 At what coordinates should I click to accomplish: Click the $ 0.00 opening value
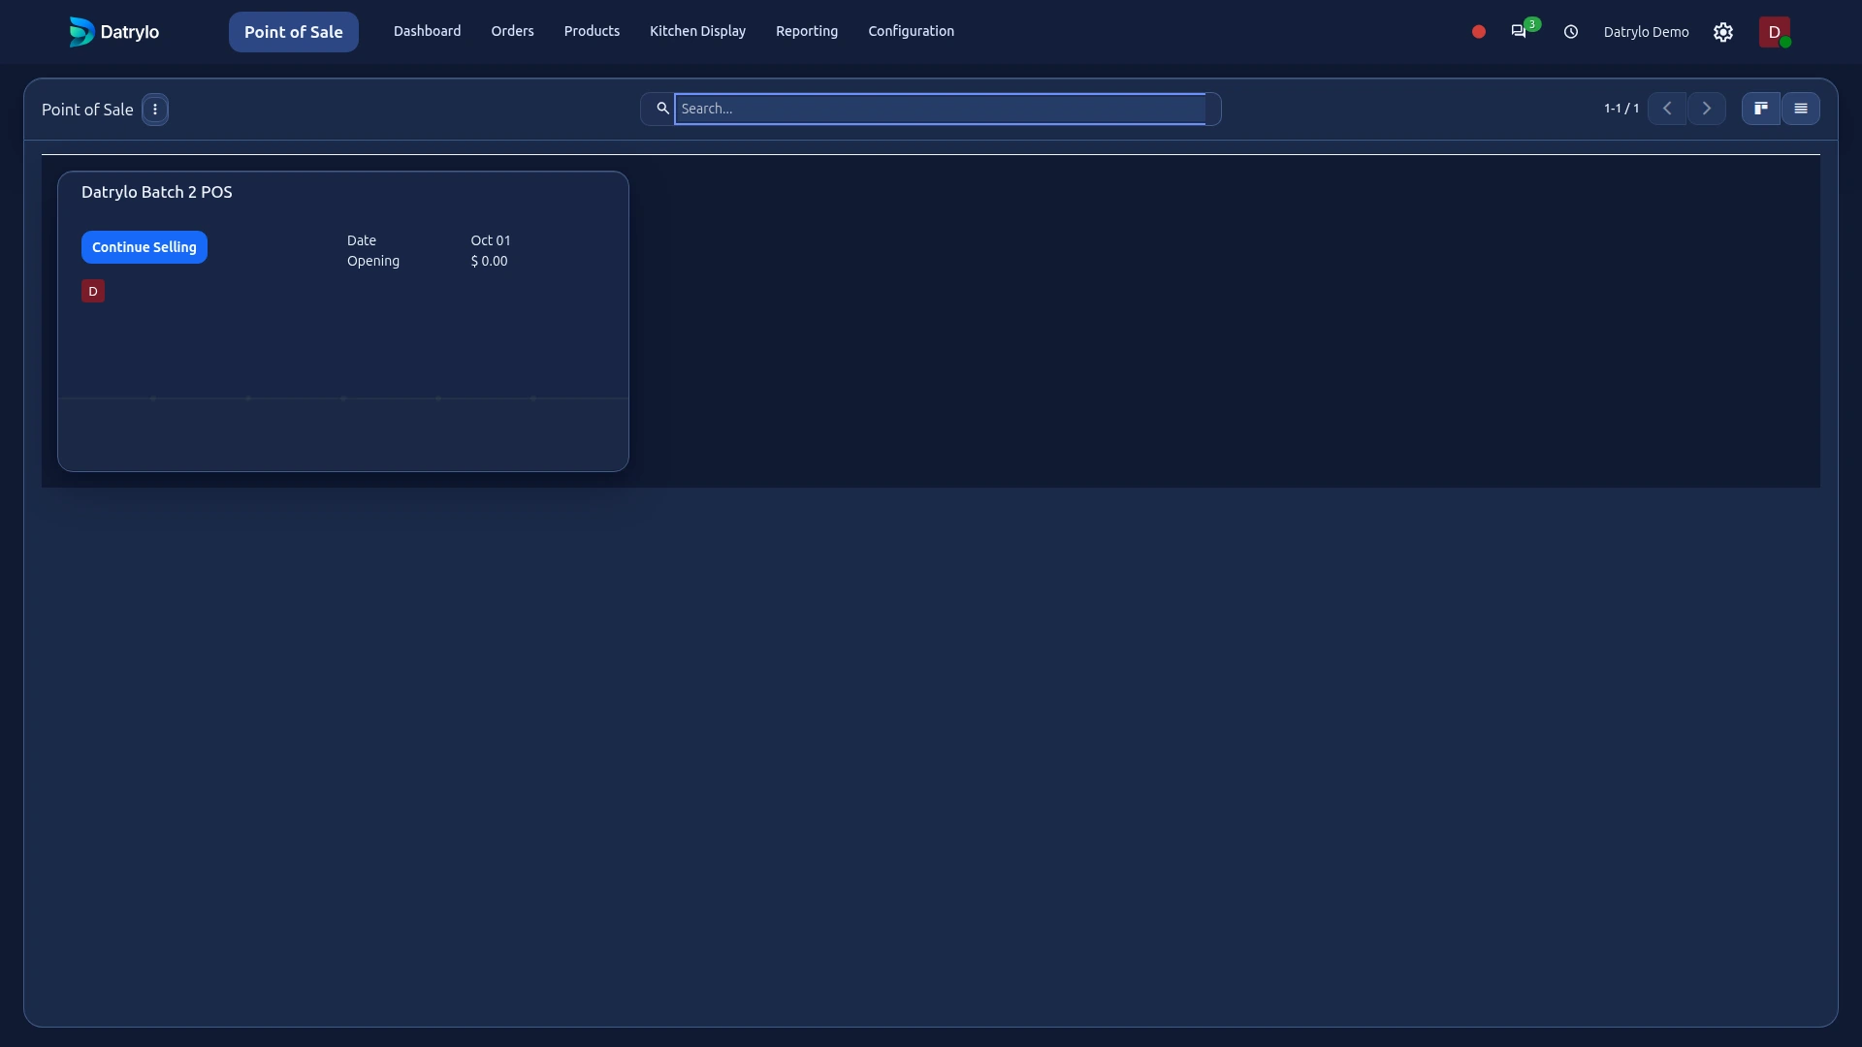(x=490, y=261)
